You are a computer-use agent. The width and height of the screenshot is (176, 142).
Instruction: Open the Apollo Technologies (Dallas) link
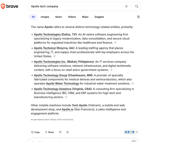click(47, 35)
